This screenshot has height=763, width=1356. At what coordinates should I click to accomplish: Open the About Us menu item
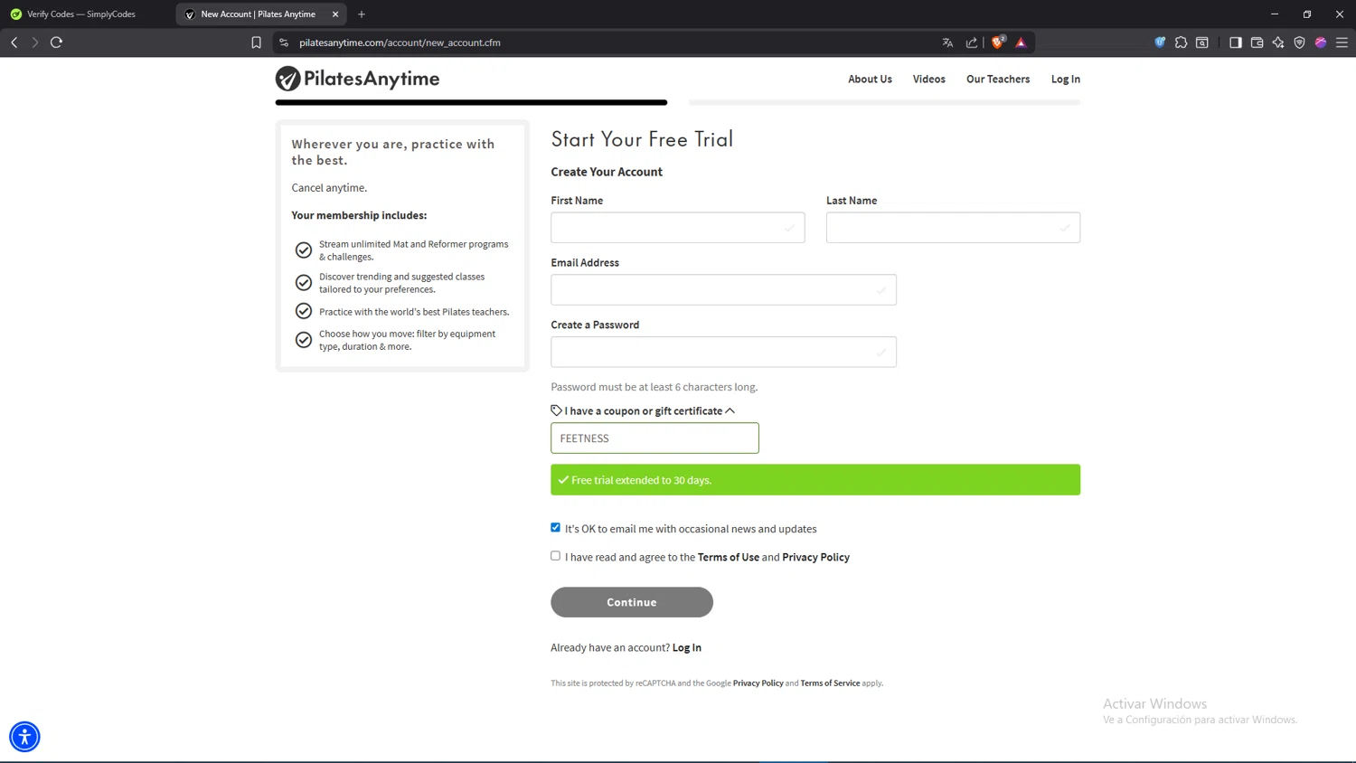(x=870, y=80)
